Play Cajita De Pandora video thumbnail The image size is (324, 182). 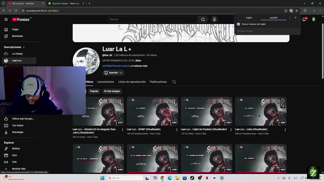207,111
